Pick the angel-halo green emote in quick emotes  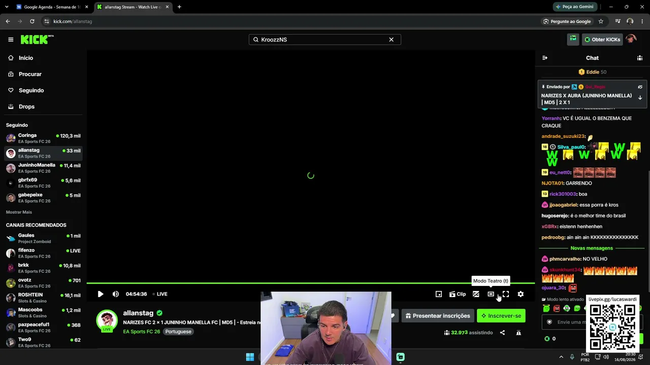point(546,308)
